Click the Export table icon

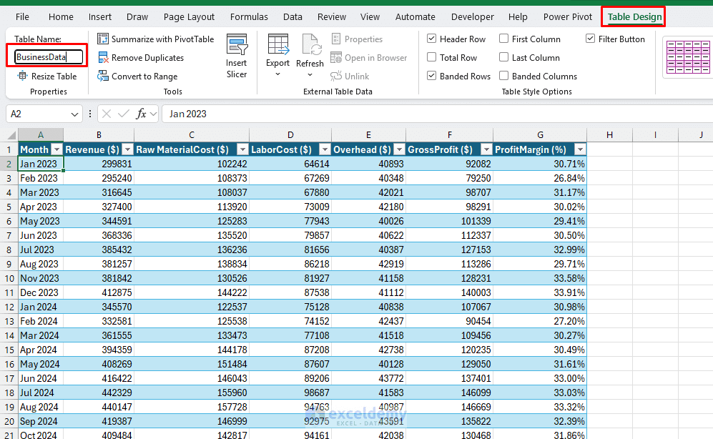(277, 44)
